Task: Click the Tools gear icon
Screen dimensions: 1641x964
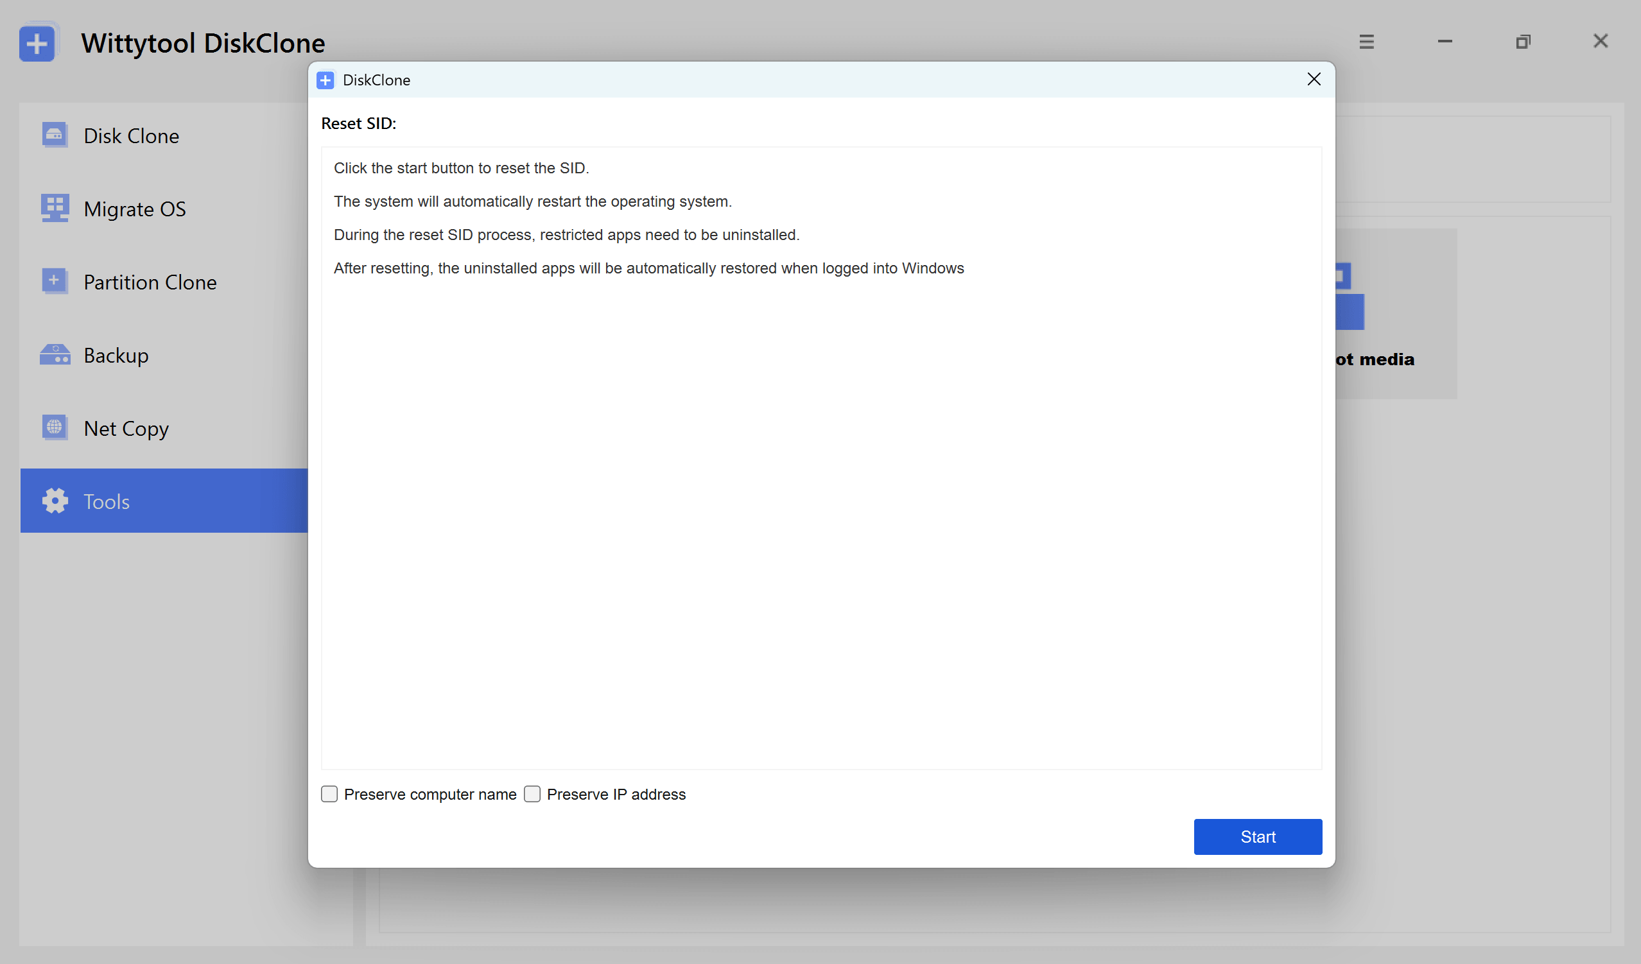Action: pyautogui.click(x=55, y=501)
